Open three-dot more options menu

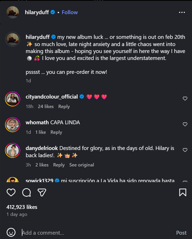click(x=182, y=12)
